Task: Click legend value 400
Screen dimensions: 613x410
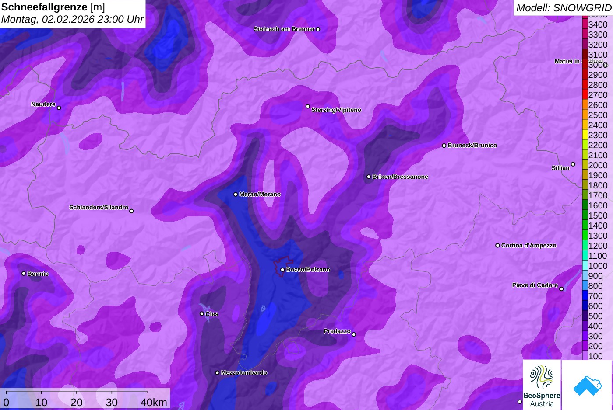Action: 595,326
